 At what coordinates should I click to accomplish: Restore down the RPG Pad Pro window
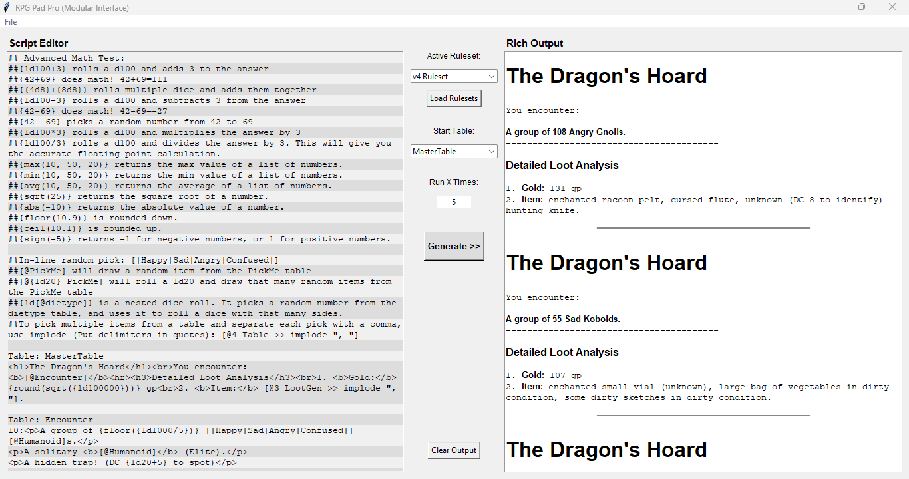(x=862, y=7)
